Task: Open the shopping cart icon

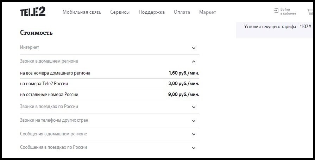Action: 310,12
